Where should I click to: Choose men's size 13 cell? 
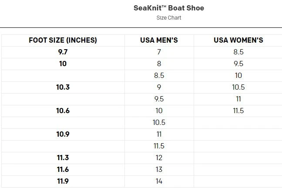click(x=159, y=169)
